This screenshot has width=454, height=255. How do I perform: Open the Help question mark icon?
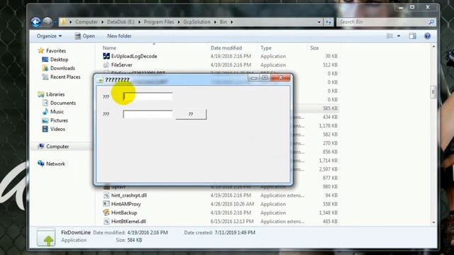[427, 36]
